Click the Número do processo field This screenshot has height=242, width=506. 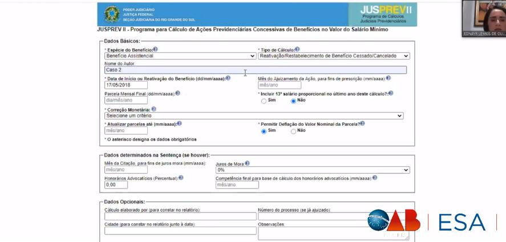point(334,216)
